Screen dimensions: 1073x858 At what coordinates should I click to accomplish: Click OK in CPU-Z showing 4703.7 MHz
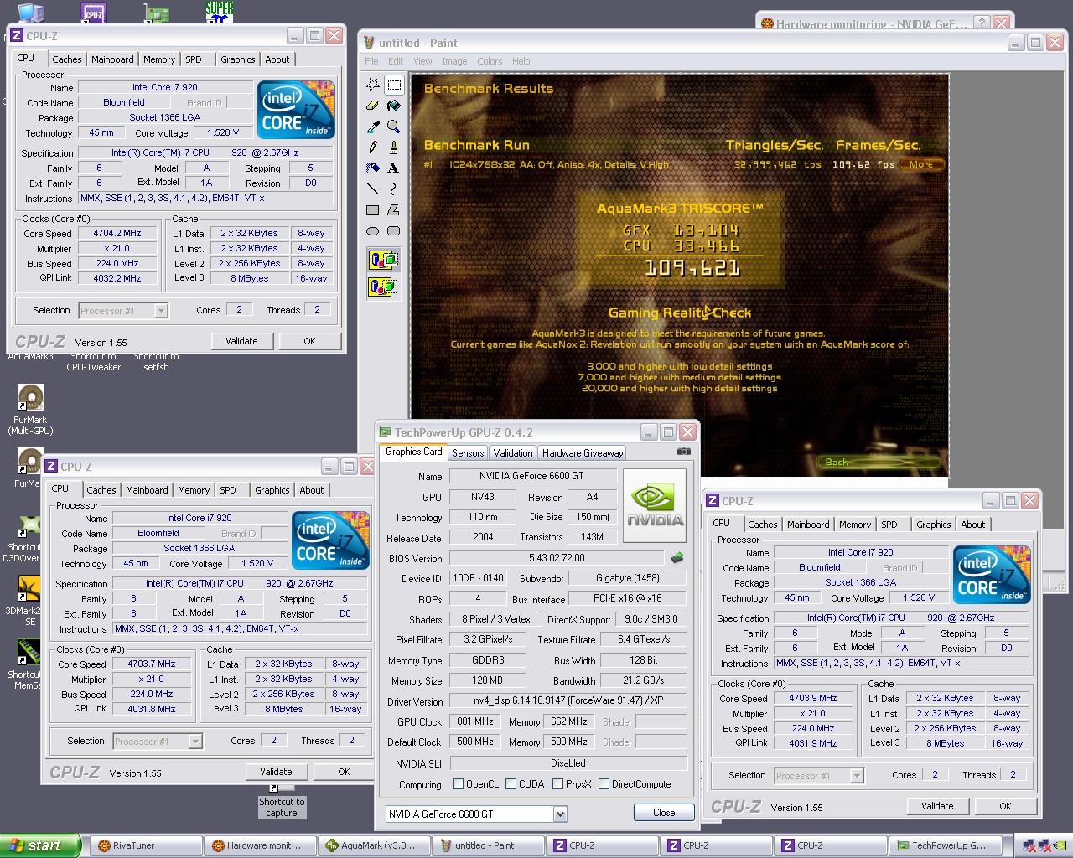pyautogui.click(x=344, y=772)
